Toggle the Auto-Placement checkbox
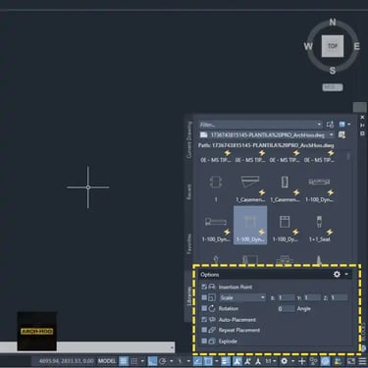The image size is (368, 368). [x=204, y=319]
